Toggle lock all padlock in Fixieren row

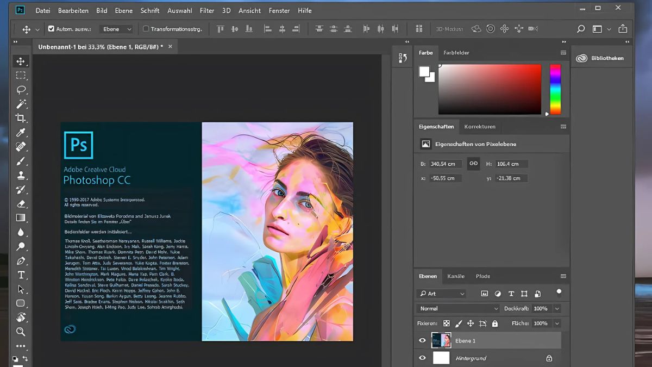(x=494, y=324)
